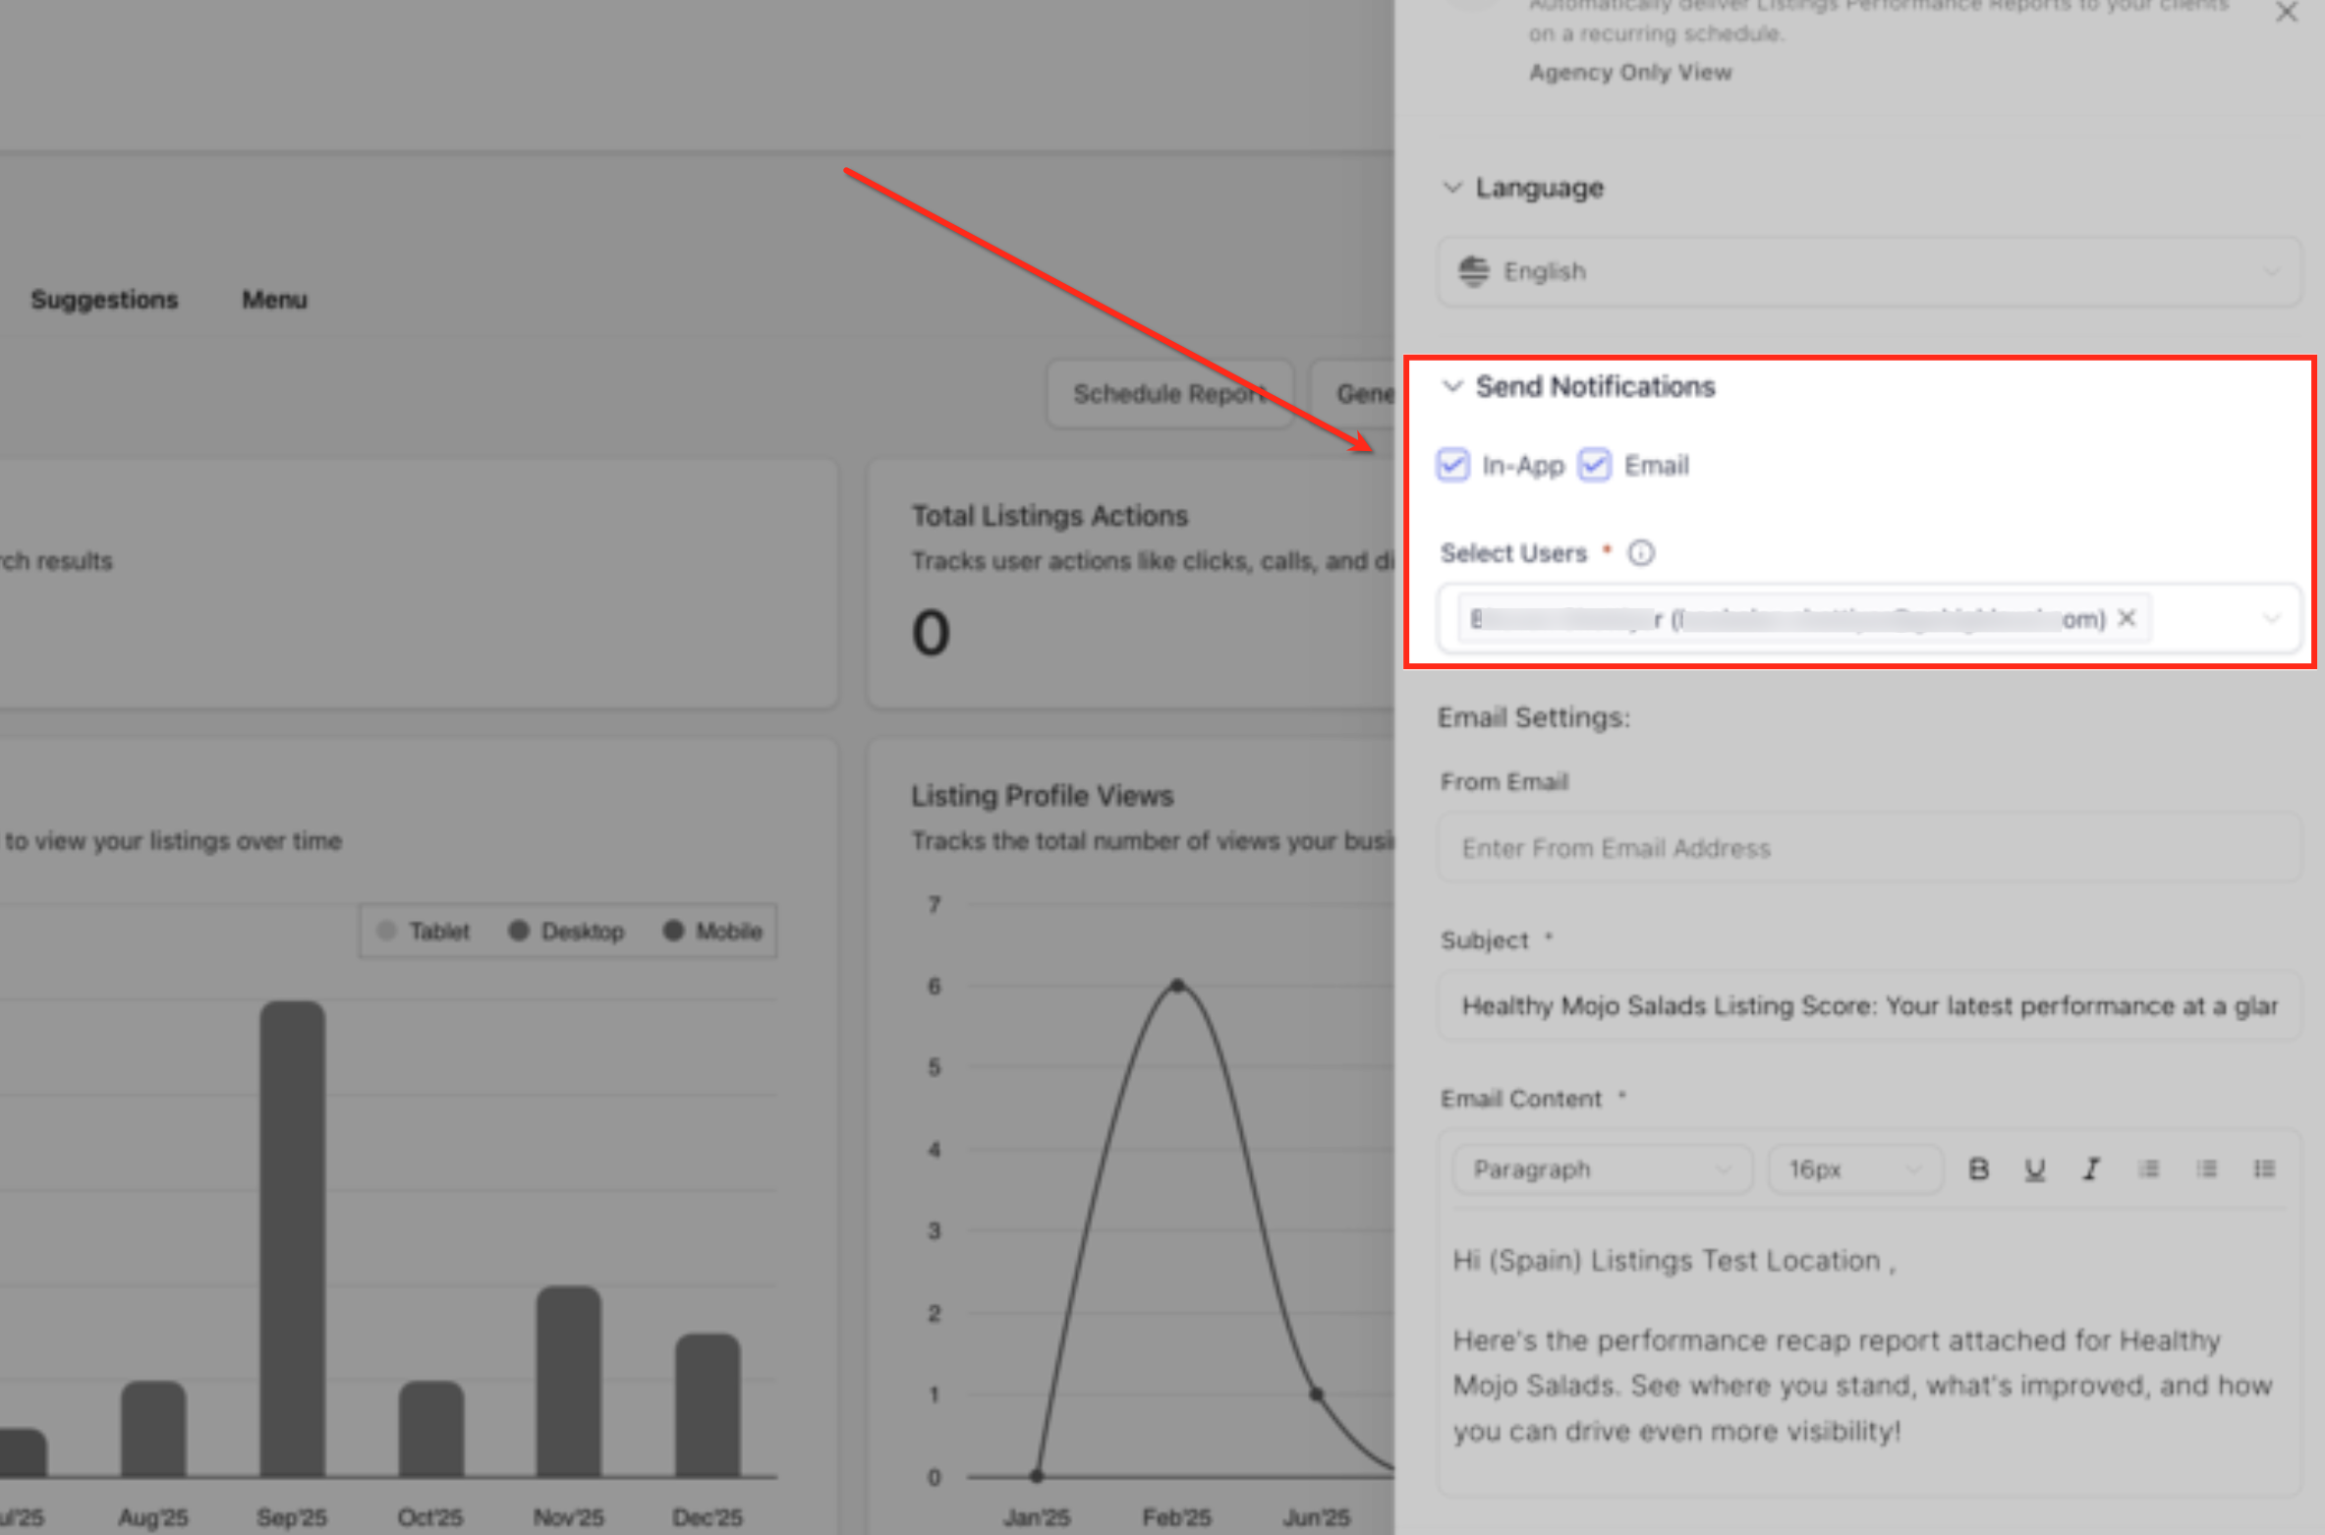The height and width of the screenshot is (1535, 2325).
Task: Uncheck the Email notification checkbox
Action: pos(1594,465)
